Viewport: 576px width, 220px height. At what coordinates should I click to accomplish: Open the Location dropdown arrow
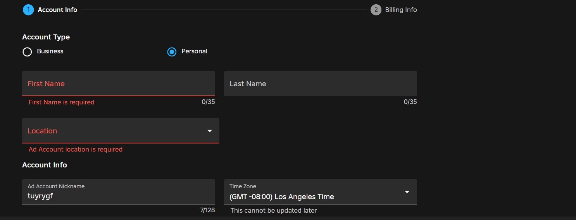click(x=210, y=131)
